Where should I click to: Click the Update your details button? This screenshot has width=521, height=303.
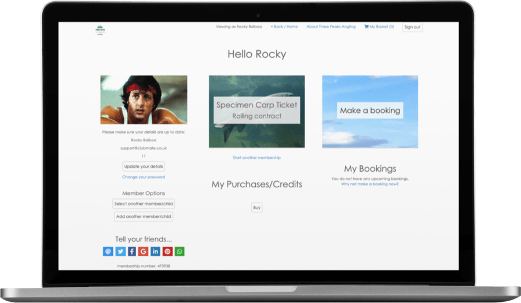[x=144, y=167]
